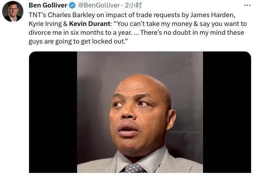Click the words James Harden in the tweet

point(212,15)
